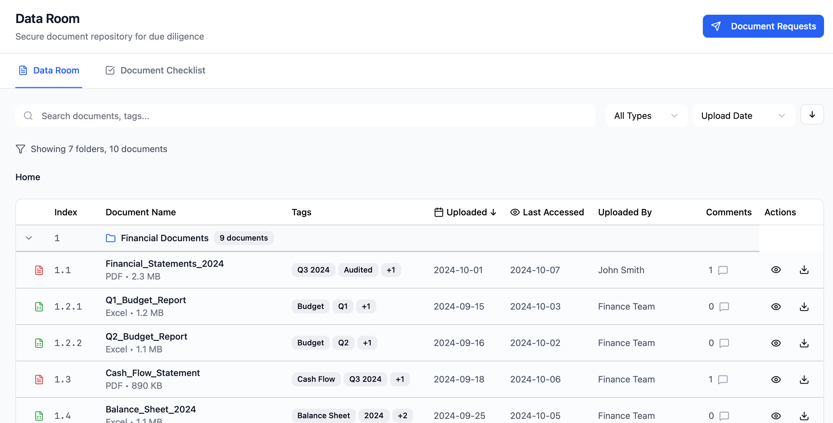Click download icon for Q1_Budget_Report
The width and height of the screenshot is (833, 423).
tap(804, 306)
